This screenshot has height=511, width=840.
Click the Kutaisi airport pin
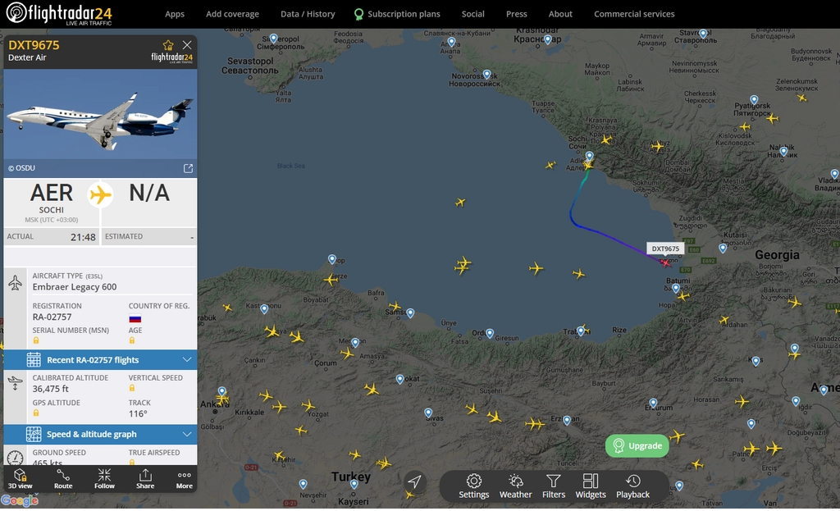tap(723, 249)
